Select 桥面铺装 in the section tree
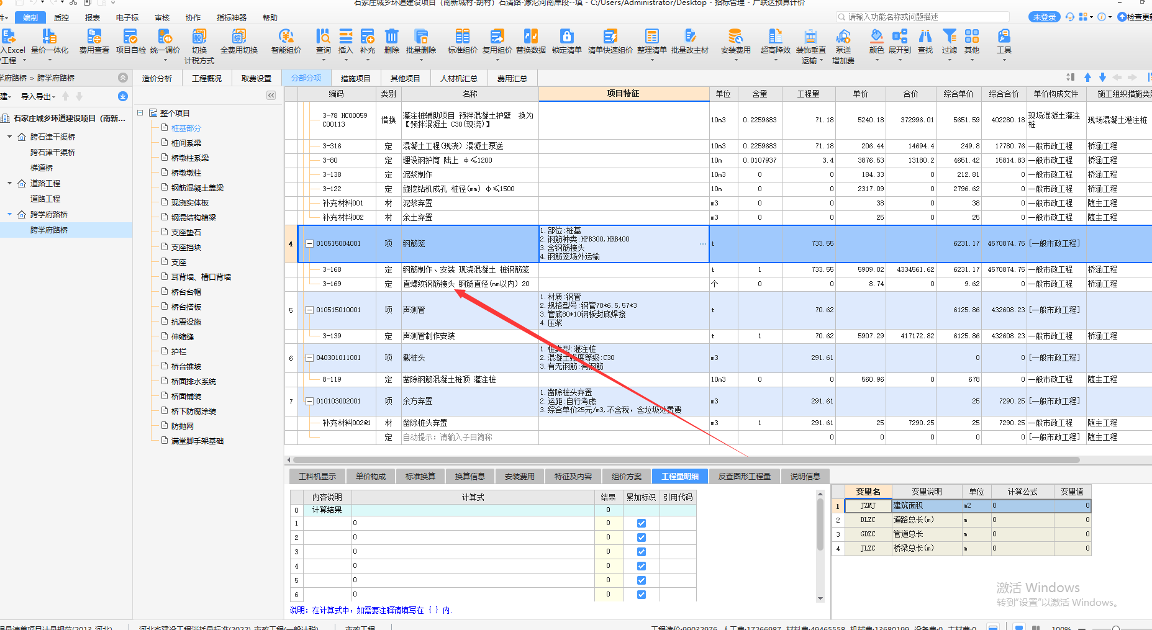1152x630 pixels. tap(186, 396)
